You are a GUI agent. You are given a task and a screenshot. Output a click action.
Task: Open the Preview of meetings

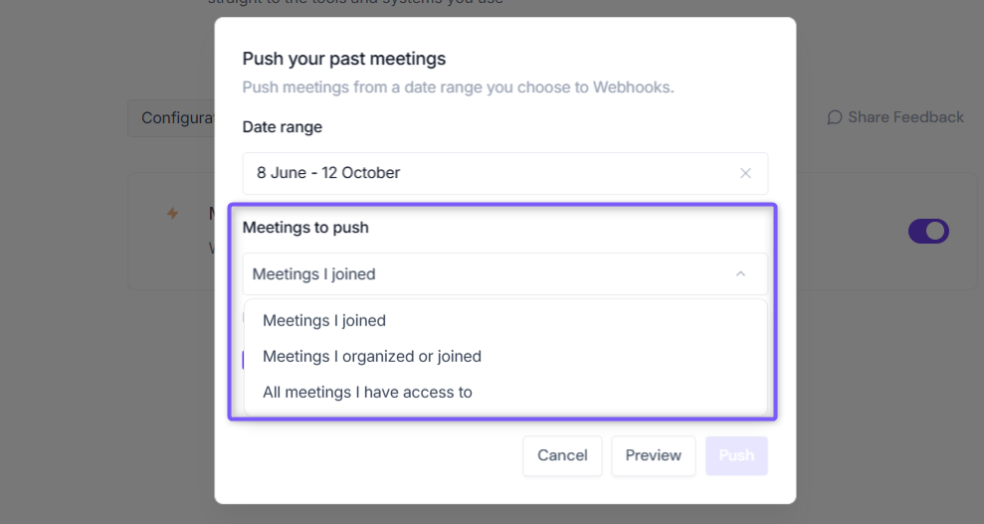point(654,455)
